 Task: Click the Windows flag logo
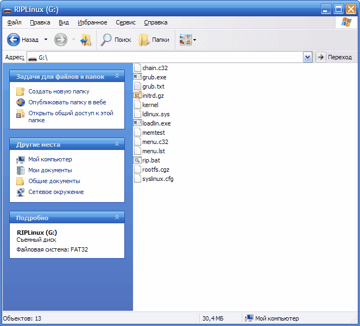[x=346, y=22]
